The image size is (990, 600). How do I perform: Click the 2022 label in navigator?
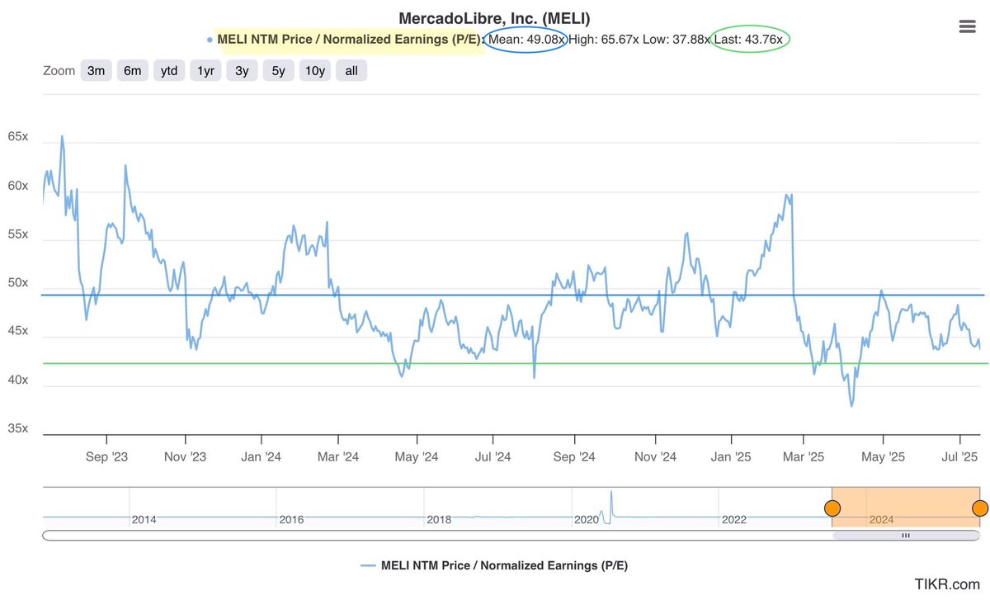(733, 520)
